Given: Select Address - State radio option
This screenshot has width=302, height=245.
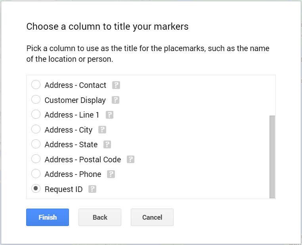Looking at the screenshot, I should click(36, 144).
